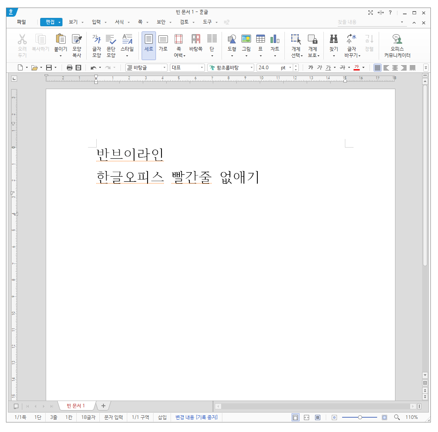Add a new document tab (+)
This screenshot has width=438, height=432.
[103, 406]
